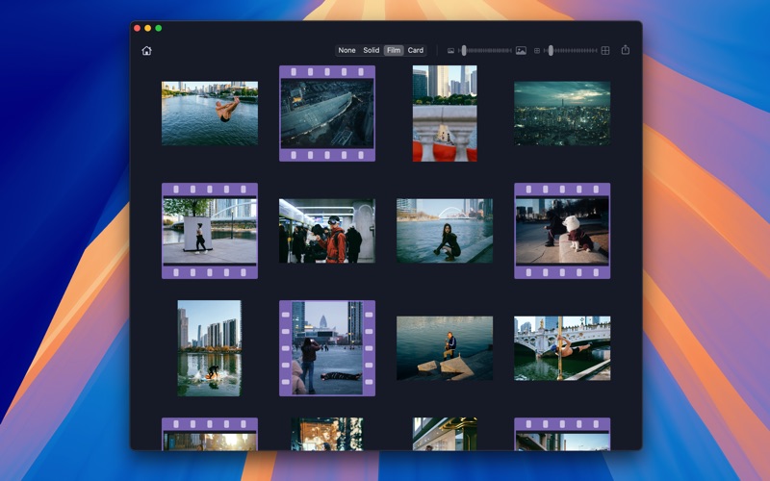Close the window with the red button
770x481 pixels.
tap(137, 28)
